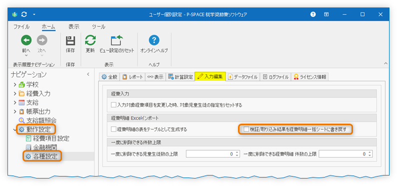Select 帳票出力 in navigation tree
The height and width of the screenshot is (186, 397).
coord(38,111)
